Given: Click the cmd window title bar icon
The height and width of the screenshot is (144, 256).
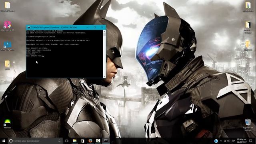Looking at the screenshot, I should click(x=29, y=28).
